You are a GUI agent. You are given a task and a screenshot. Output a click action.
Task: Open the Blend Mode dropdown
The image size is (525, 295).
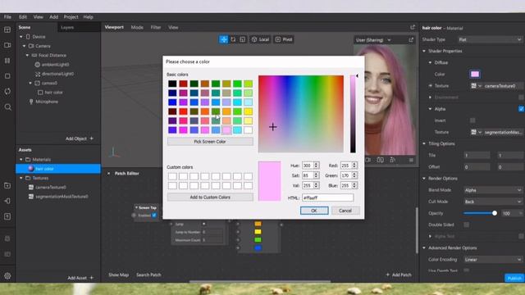tap(493, 190)
